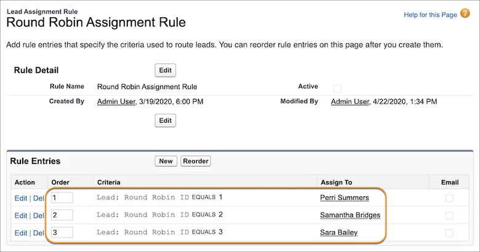Edit the rule entry with order 2
480x252 pixels.
(x=21, y=216)
